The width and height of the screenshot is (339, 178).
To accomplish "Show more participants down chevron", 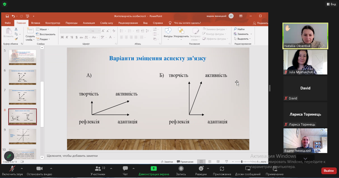I will (305, 159).
